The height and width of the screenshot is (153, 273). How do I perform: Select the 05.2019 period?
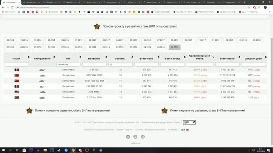(x=161, y=47)
